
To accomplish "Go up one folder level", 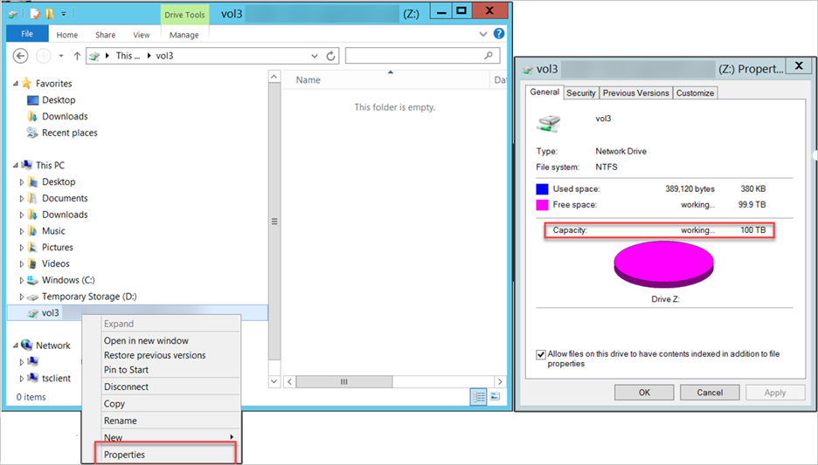I will click(77, 56).
